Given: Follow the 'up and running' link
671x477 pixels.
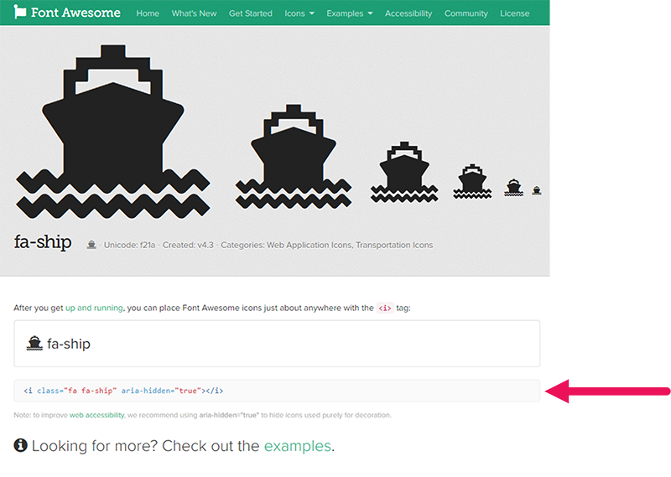Looking at the screenshot, I should [x=94, y=308].
